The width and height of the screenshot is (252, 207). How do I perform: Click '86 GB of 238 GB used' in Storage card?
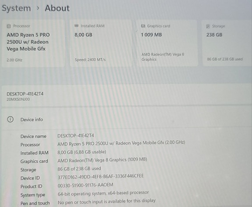(225, 59)
